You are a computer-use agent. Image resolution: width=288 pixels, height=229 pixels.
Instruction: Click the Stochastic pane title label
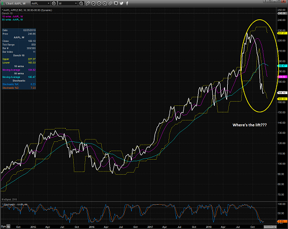[x=15, y=204]
